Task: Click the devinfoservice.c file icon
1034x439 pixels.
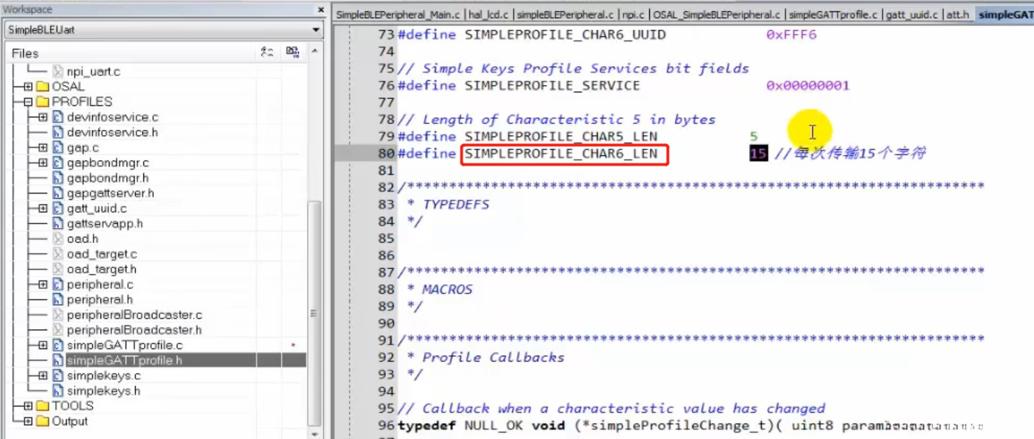Action: [x=58, y=117]
